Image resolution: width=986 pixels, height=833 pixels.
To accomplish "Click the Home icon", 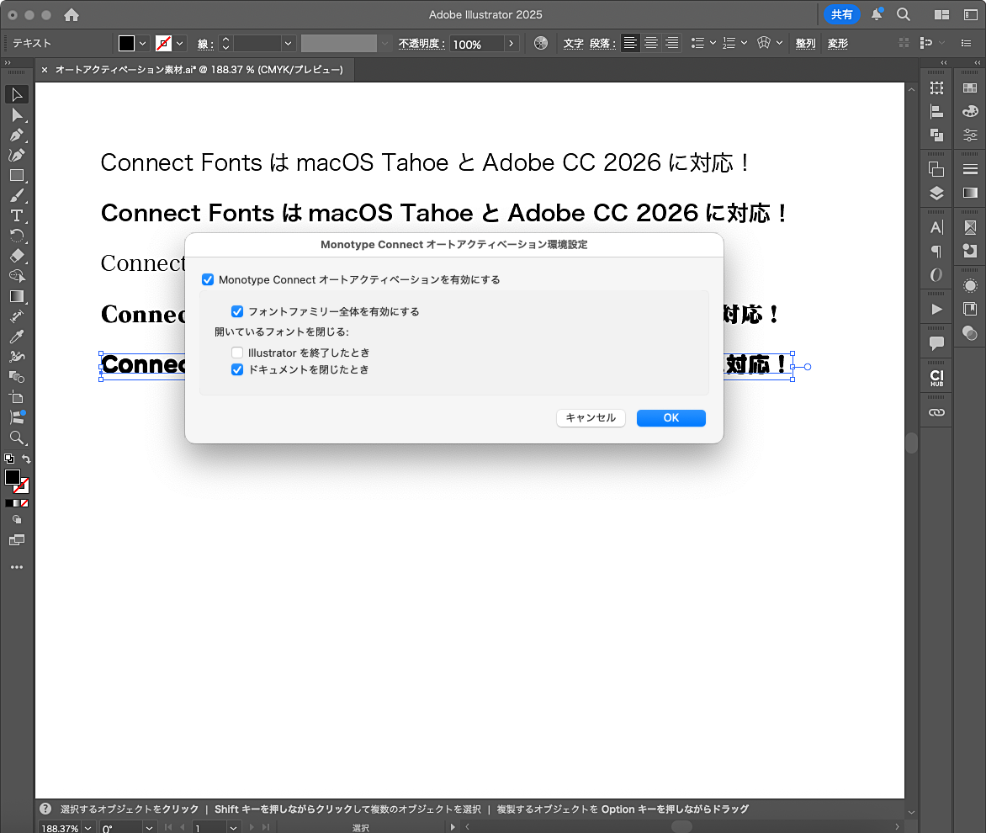I will (72, 14).
